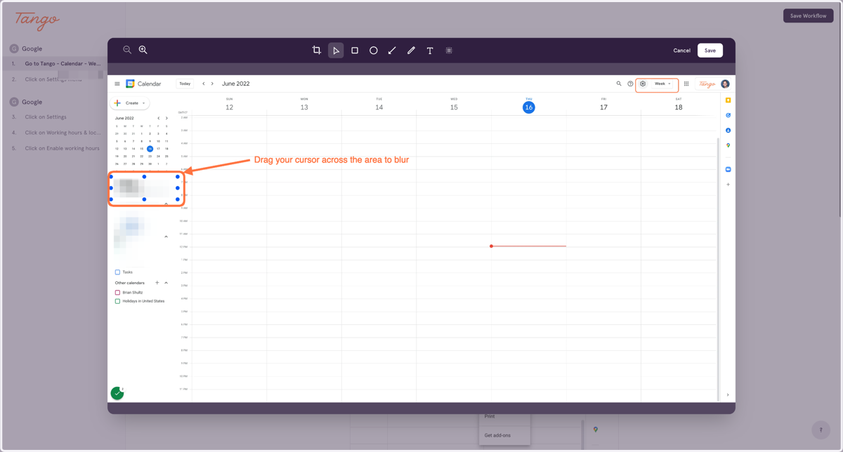Open the Google account profile avatar
This screenshot has width=843, height=452.
(x=725, y=84)
